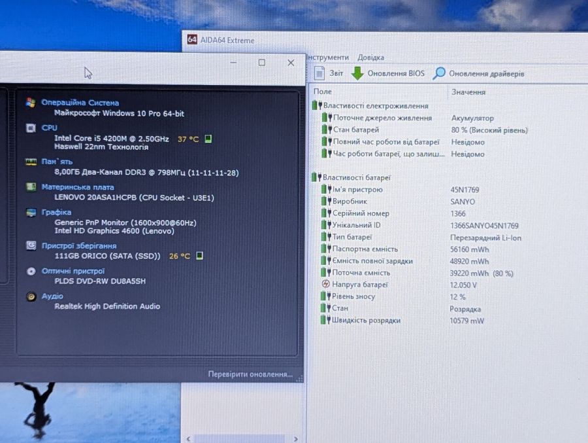The height and width of the screenshot is (443, 588).
Task: Click the LENOVO 20ASA1HCPB motherboard text
Action: pos(134,198)
